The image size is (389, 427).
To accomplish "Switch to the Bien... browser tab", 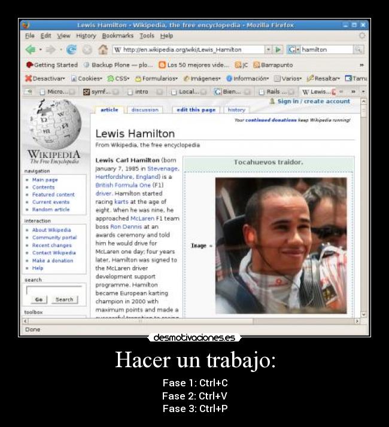I will [x=232, y=91].
